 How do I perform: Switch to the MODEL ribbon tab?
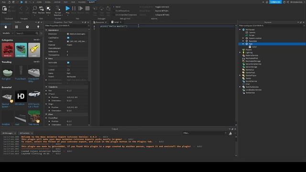48,2
